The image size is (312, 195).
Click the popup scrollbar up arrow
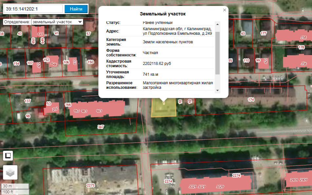(217, 24)
